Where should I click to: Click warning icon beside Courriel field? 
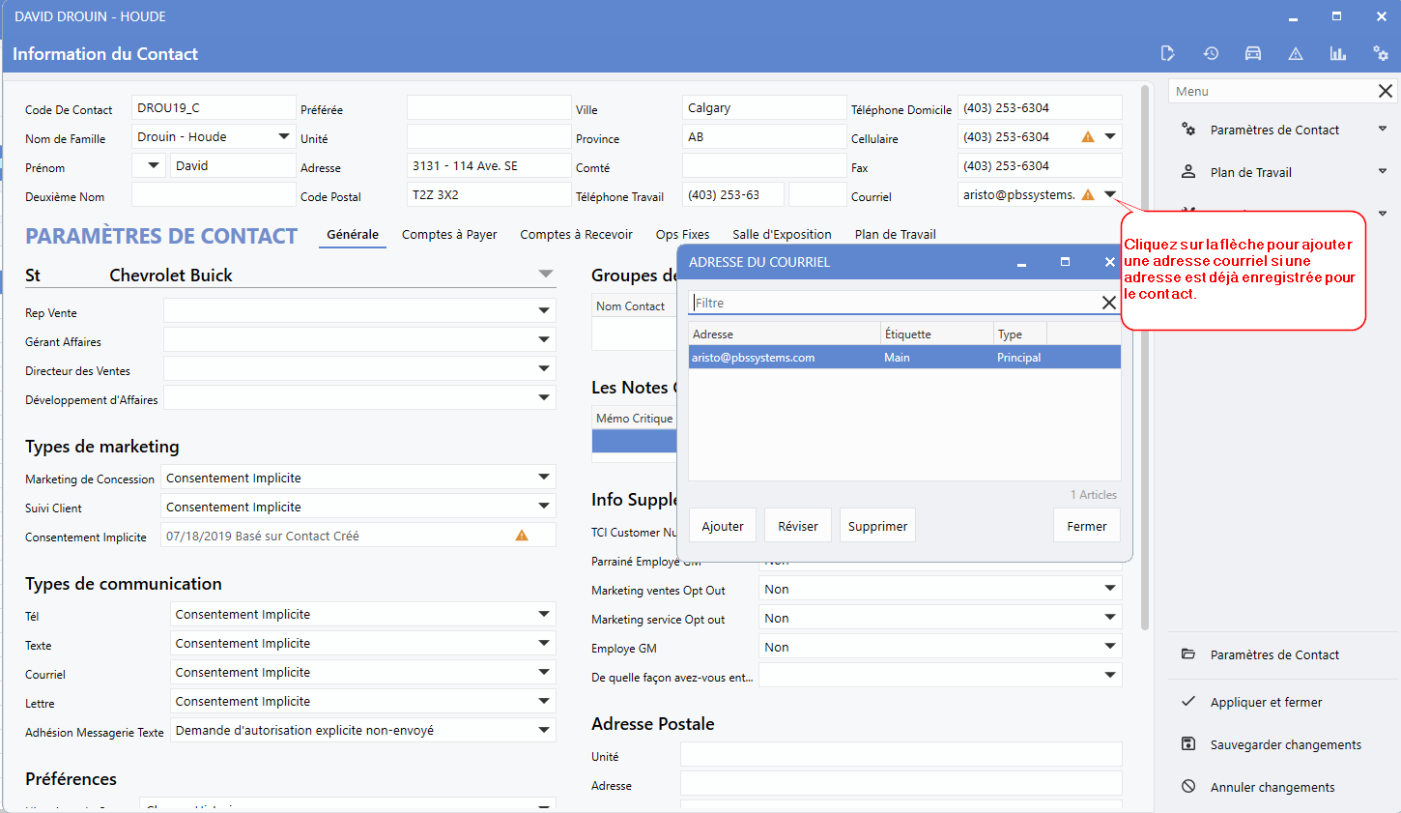coord(1088,195)
